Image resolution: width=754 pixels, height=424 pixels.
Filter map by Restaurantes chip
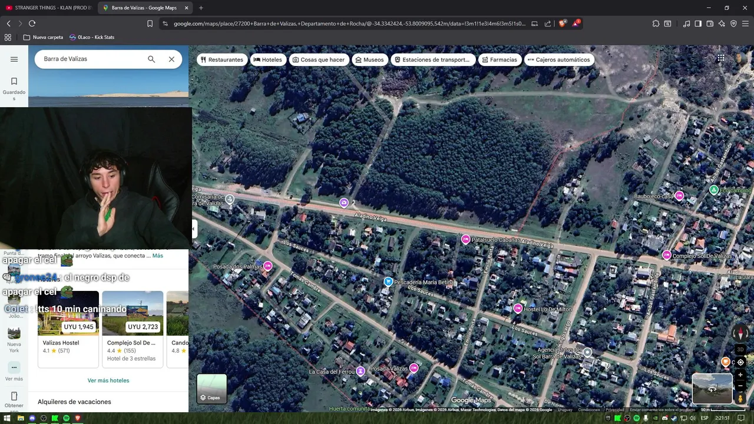pyautogui.click(x=222, y=59)
